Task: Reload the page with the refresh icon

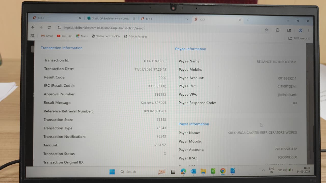Action: click(49, 27)
